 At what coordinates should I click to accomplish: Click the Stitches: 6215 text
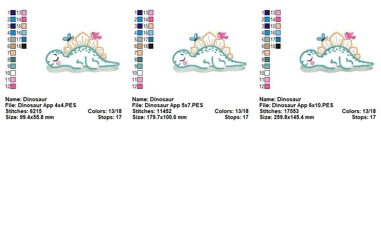23,111
